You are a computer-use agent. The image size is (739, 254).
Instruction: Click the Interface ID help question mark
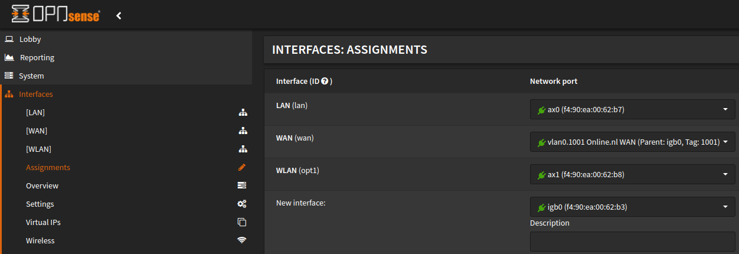click(x=325, y=82)
